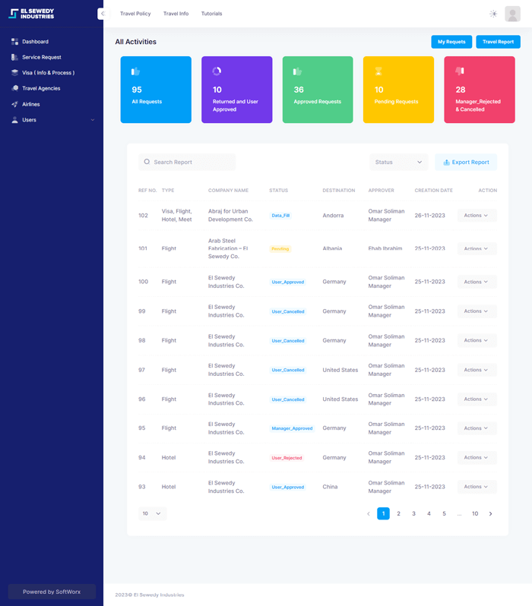Click the My Requests button
Screen dimensions: 532x606
coord(451,42)
